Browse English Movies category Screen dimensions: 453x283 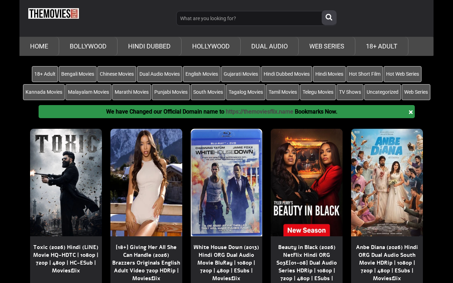click(202, 74)
